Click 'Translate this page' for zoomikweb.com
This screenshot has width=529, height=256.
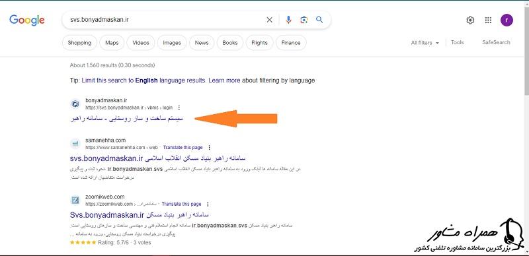point(181,204)
